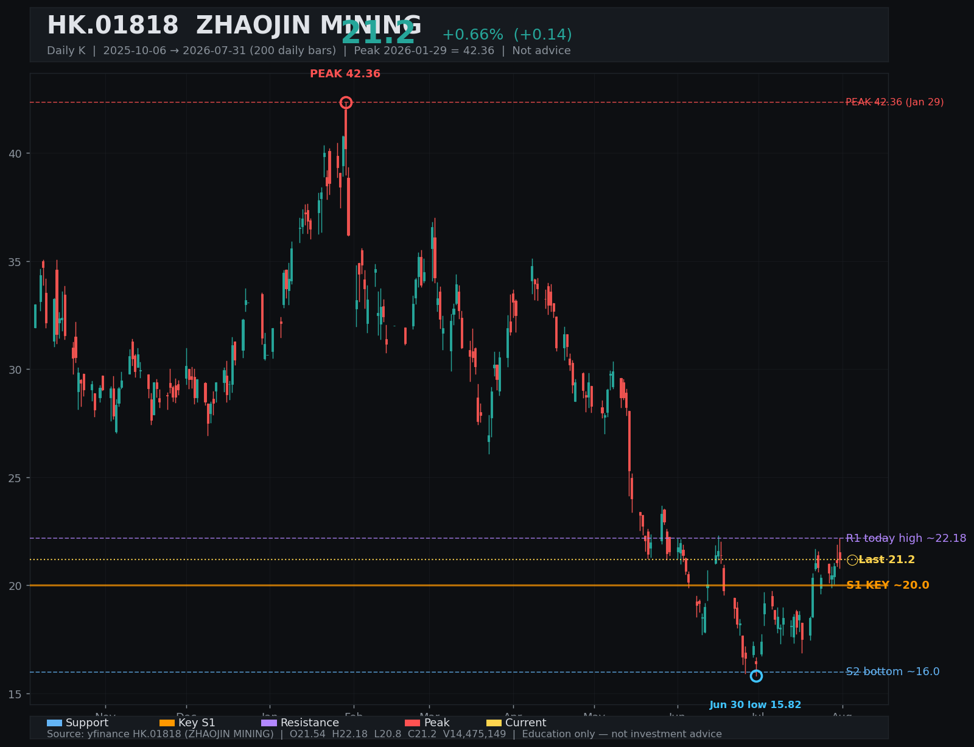Click the 'Last 21.2' price label
974x747 pixels.
click(x=887, y=560)
